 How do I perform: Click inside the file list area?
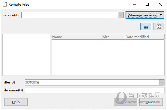click(108, 58)
